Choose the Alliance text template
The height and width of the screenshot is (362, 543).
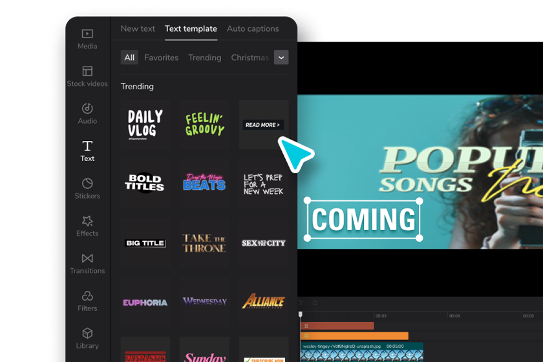tap(264, 302)
